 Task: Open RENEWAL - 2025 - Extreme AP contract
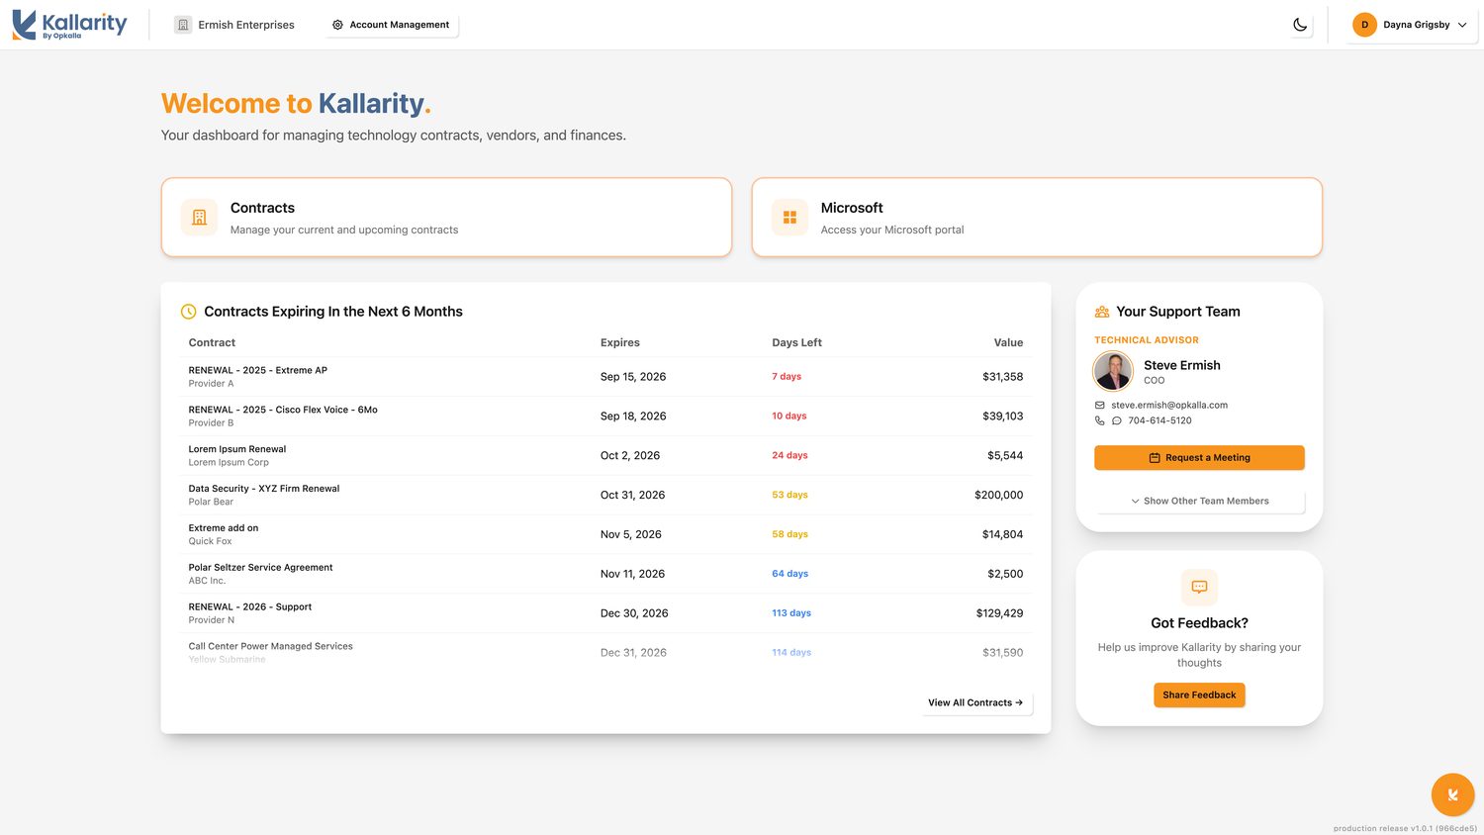605,377
